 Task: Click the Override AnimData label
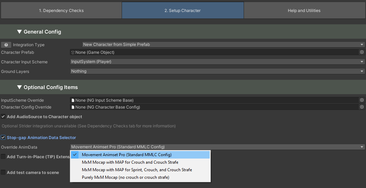pyautogui.click(x=19, y=147)
